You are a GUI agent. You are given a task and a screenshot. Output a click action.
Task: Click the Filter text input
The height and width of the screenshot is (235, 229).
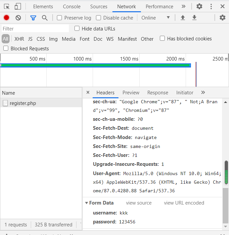pyautogui.click(x=35, y=29)
